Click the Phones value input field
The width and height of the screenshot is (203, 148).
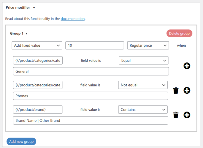[x=91, y=96]
